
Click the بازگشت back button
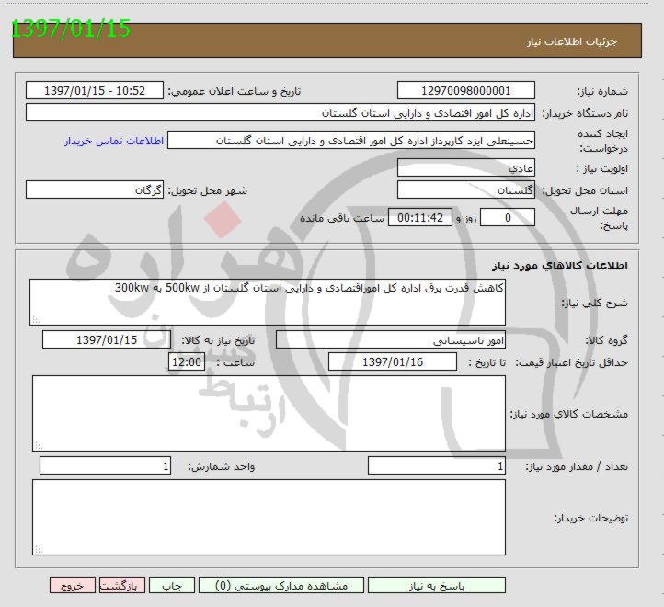(x=122, y=585)
